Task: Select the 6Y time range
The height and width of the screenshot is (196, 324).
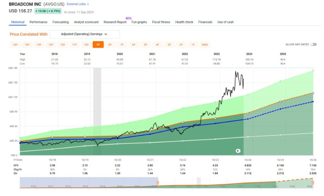Action: (x=134, y=45)
